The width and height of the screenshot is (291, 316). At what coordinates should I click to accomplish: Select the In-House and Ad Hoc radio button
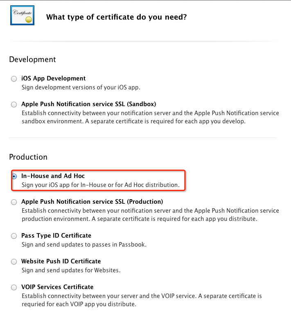click(14, 176)
